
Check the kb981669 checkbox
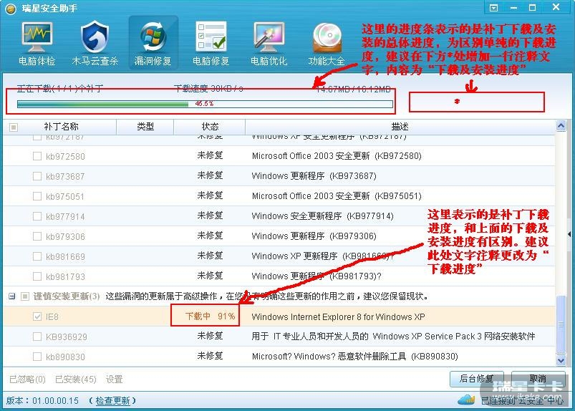(x=37, y=256)
